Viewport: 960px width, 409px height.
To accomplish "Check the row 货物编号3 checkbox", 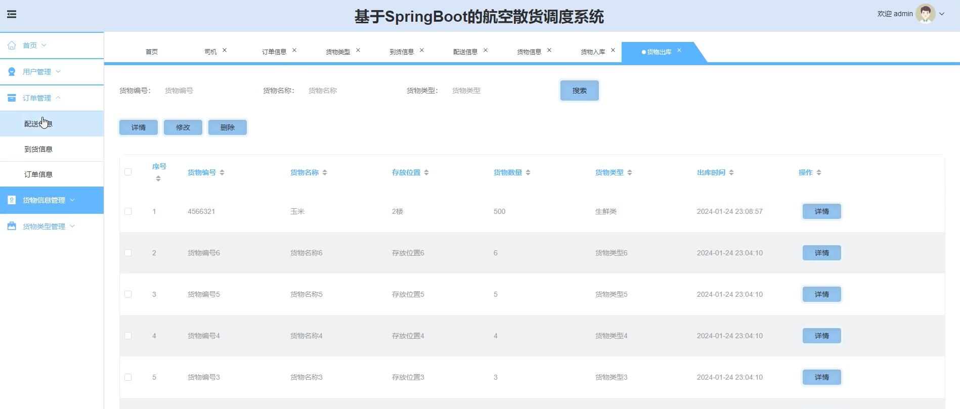I will (x=128, y=377).
